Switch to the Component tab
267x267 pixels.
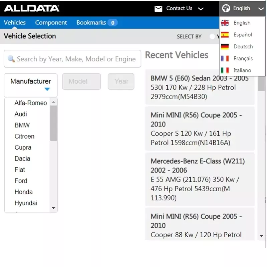click(x=51, y=23)
